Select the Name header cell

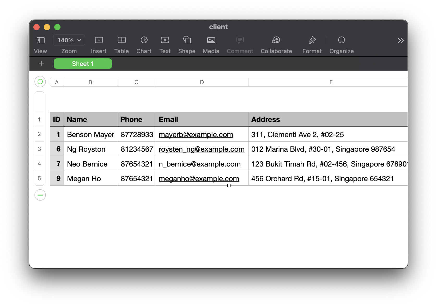pyautogui.click(x=90, y=119)
